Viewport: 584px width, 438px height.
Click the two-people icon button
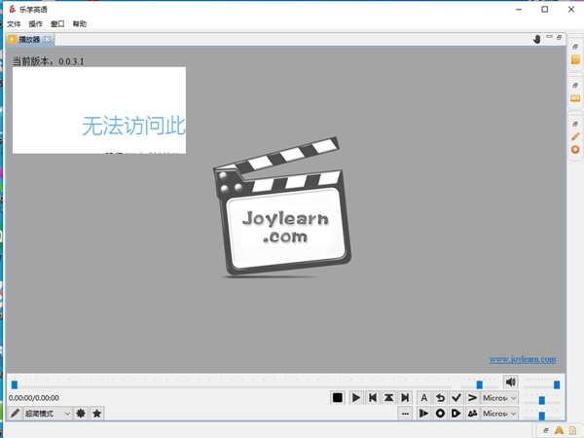click(x=472, y=414)
